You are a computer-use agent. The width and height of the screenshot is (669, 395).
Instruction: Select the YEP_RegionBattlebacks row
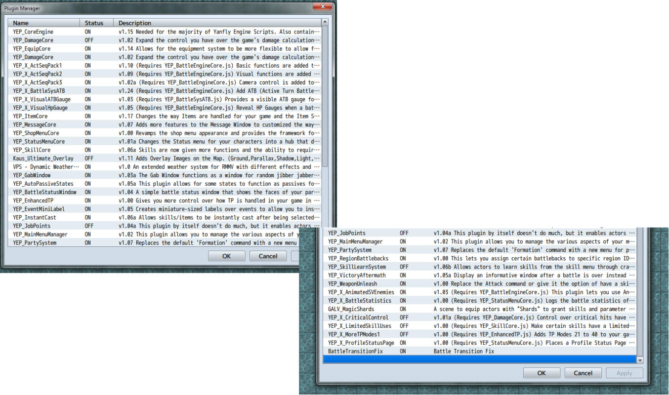[480, 258]
